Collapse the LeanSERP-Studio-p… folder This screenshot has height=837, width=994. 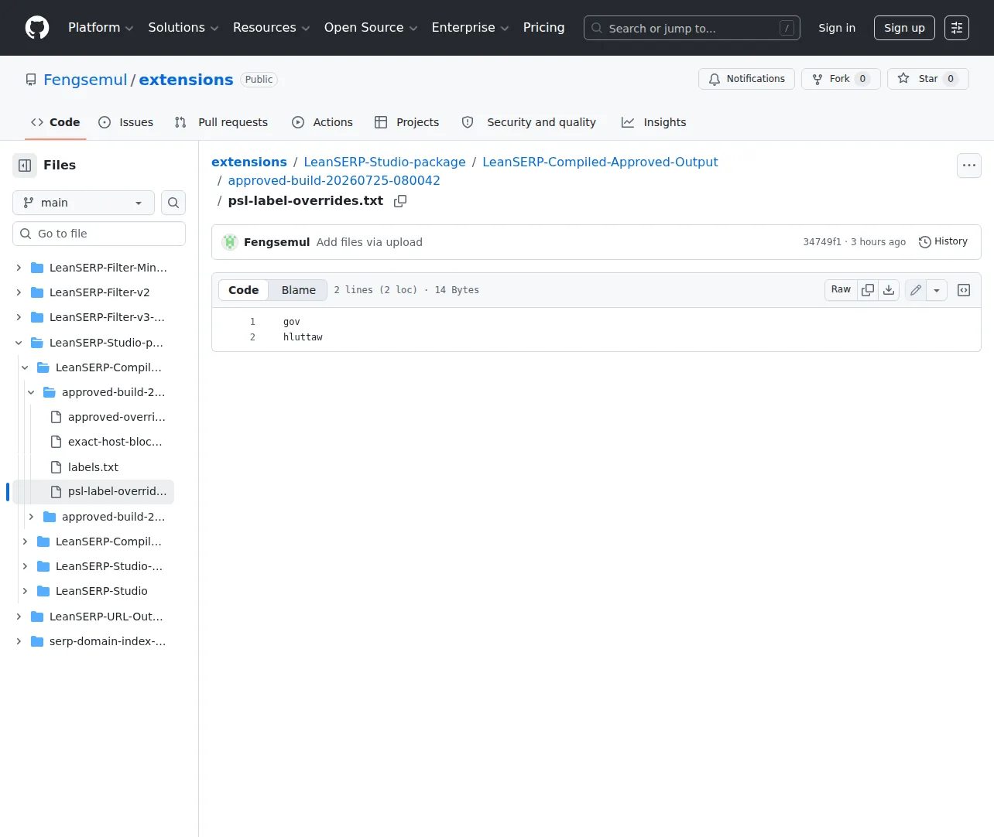coord(19,343)
